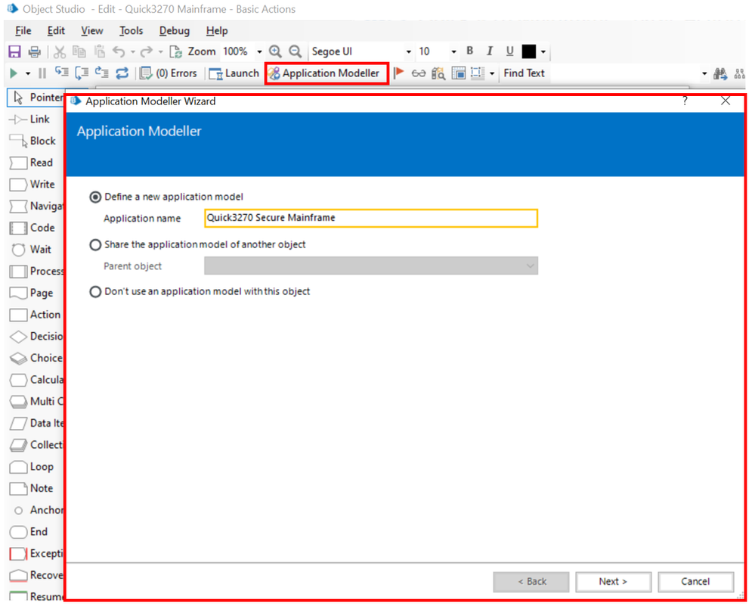
Task: Open the font size 10 dropdown
Action: [453, 51]
